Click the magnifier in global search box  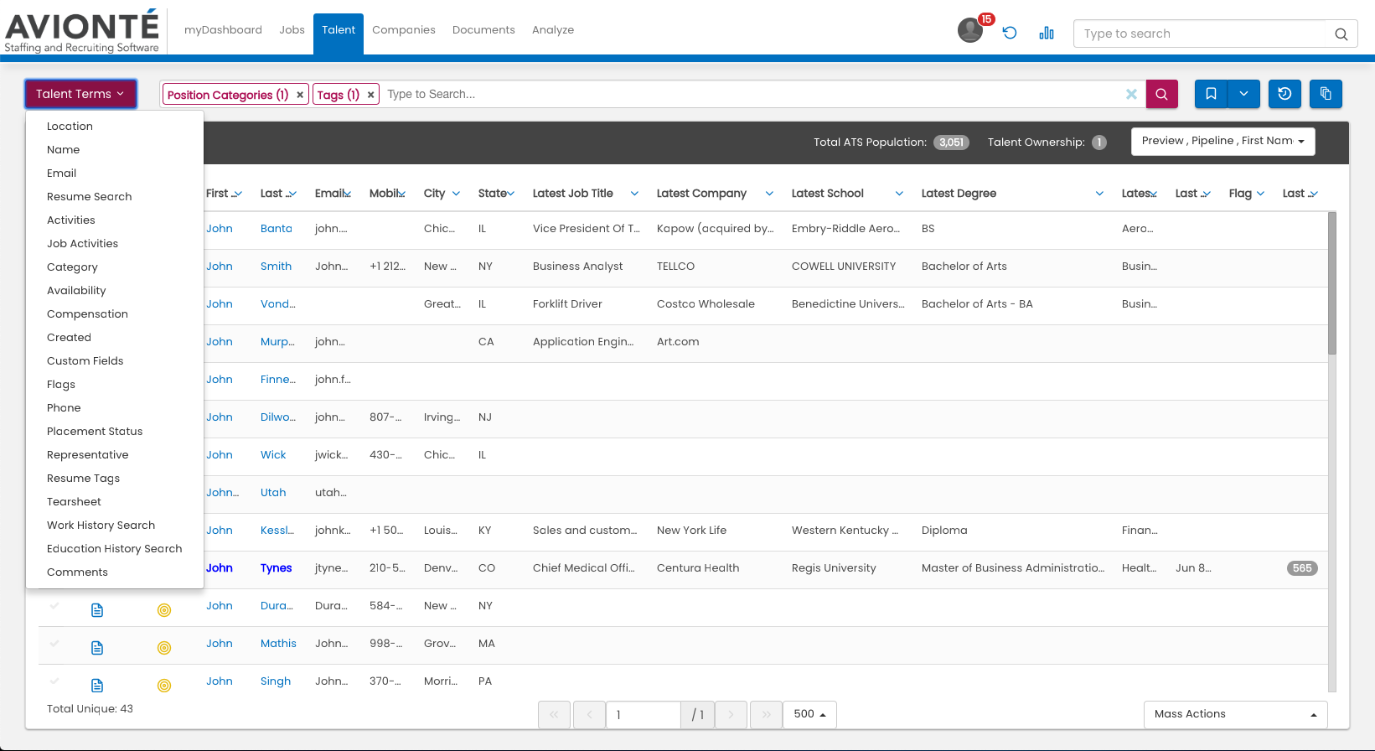pyautogui.click(x=1341, y=34)
